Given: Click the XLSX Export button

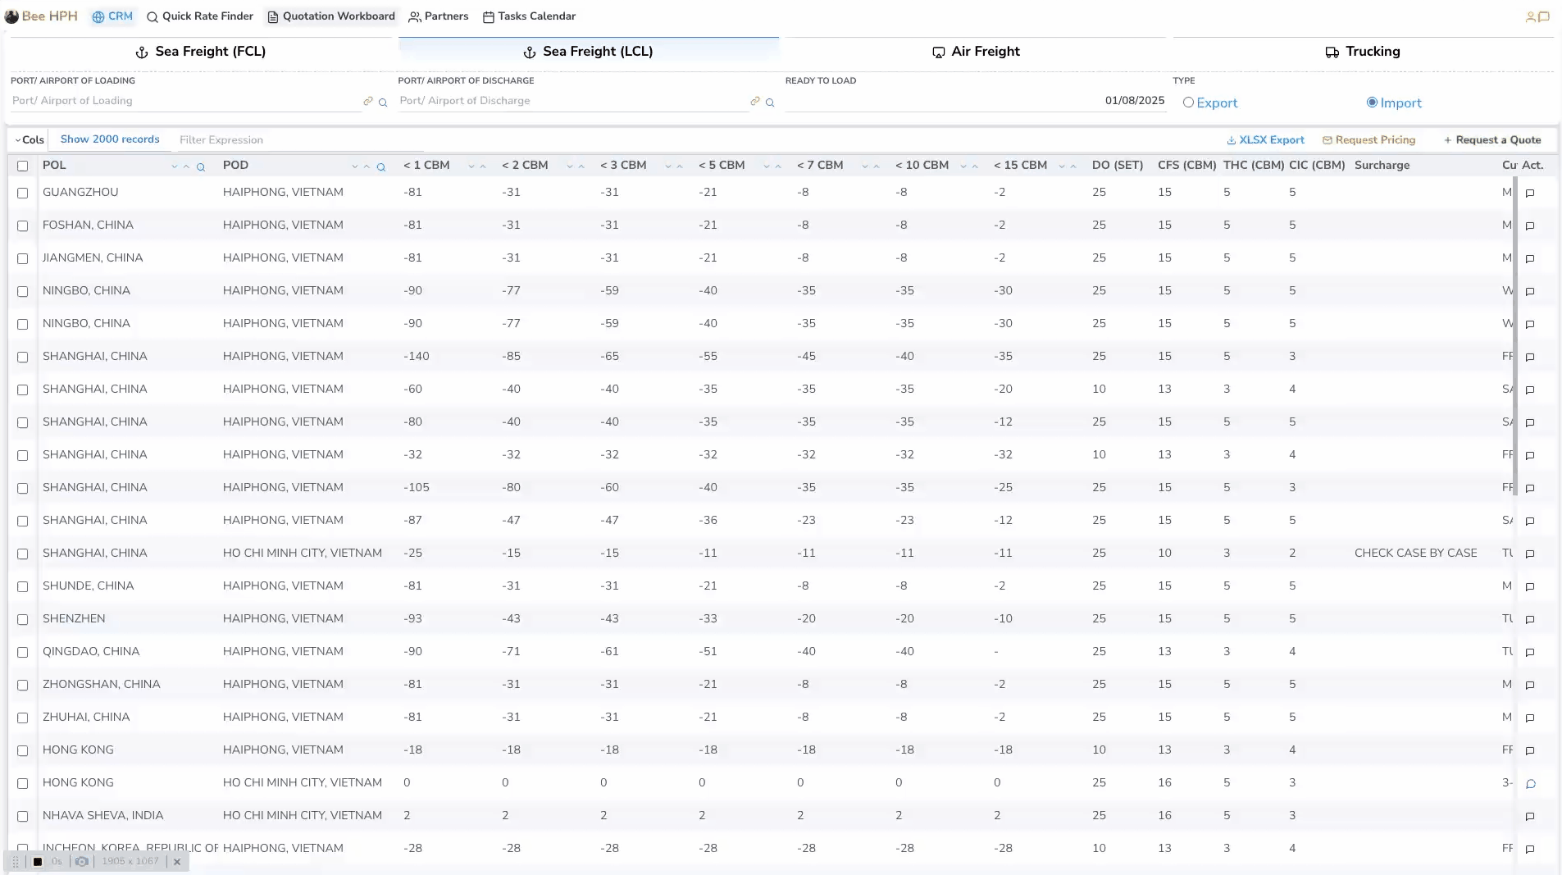Looking at the screenshot, I should (1265, 140).
